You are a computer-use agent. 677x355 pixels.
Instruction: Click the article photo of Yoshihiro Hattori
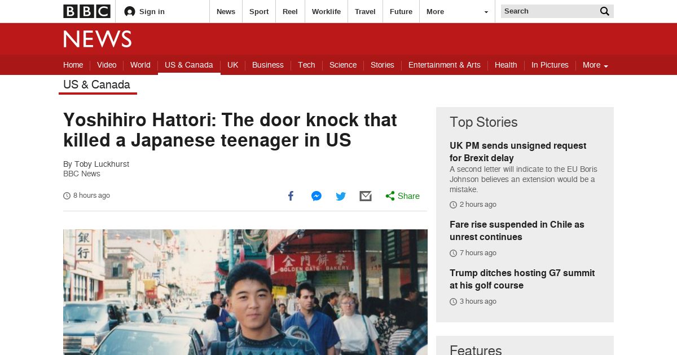(245, 292)
